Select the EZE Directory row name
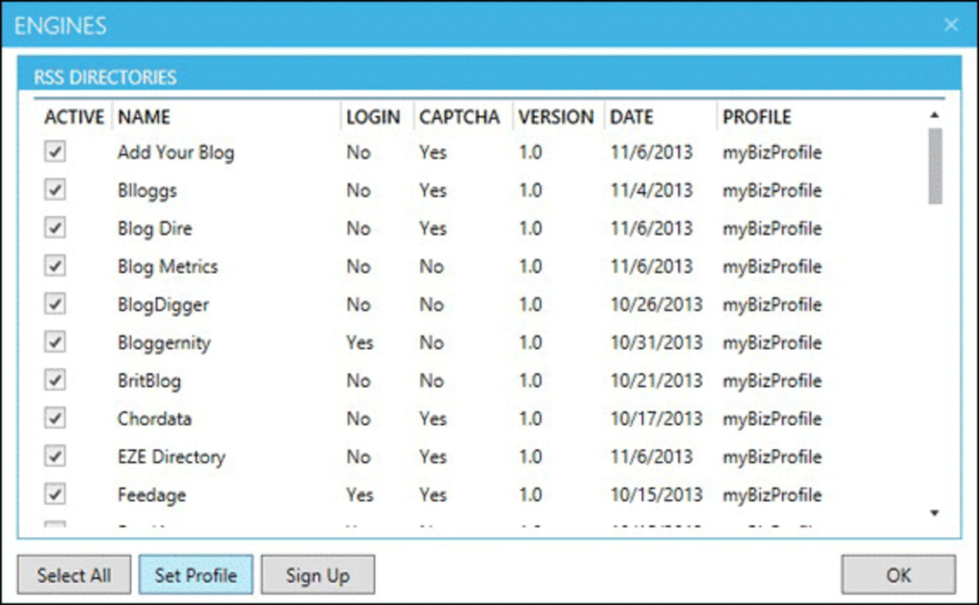 click(x=171, y=457)
